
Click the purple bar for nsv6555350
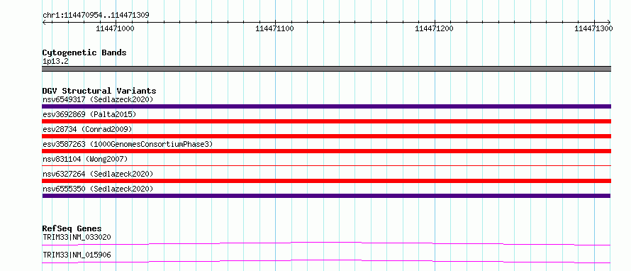[x=326, y=196]
